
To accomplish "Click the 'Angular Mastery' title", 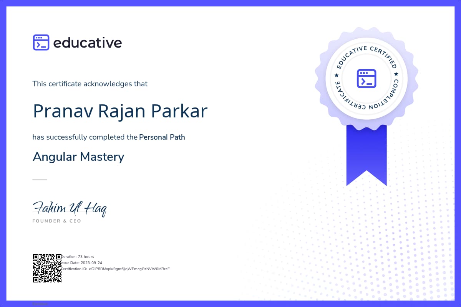I will point(79,157).
